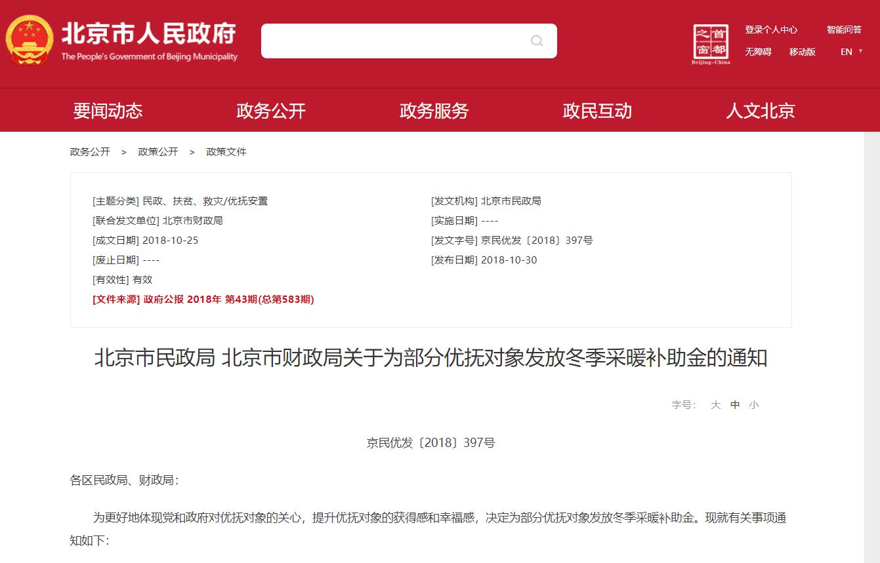Image resolution: width=880 pixels, height=563 pixels.
Task: Click inside the search input box
Action: [394, 41]
